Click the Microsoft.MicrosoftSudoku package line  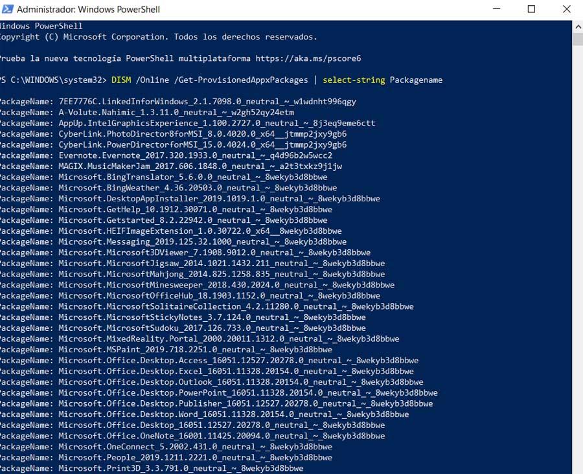pos(183,328)
